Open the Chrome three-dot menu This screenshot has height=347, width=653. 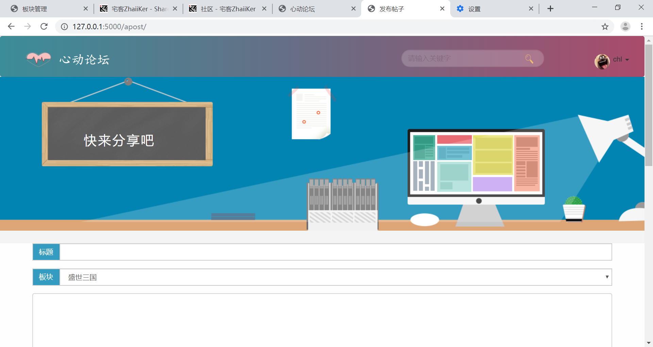[x=642, y=27]
